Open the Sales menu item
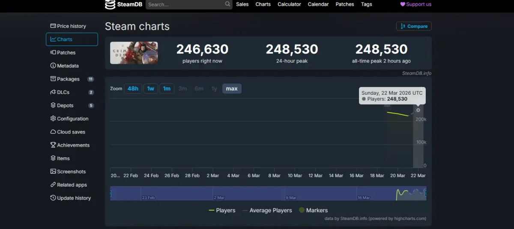The image size is (514, 229). (x=242, y=4)
